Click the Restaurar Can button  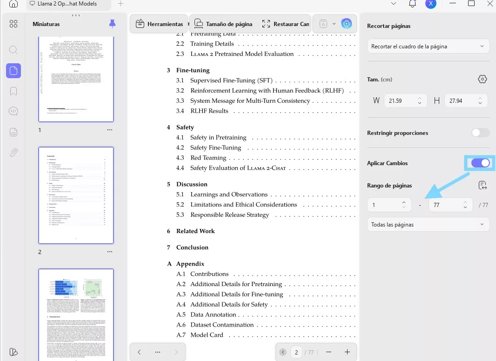286,24
